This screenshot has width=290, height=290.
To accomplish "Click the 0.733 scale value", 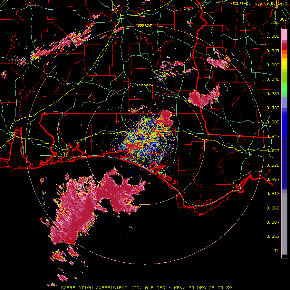I will click(x=273, y=108).
